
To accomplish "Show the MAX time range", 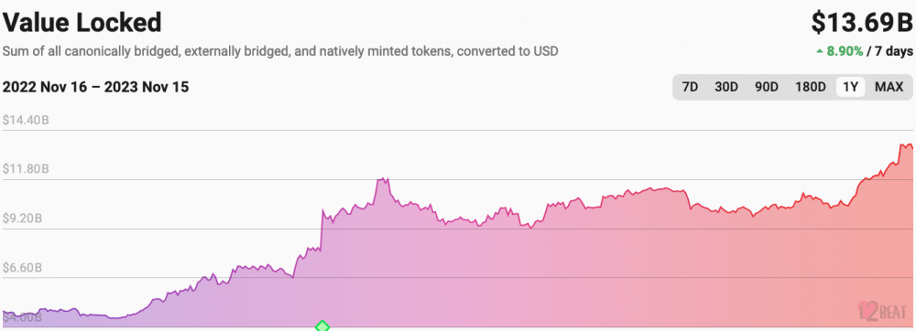I will [x=889, y=88].
